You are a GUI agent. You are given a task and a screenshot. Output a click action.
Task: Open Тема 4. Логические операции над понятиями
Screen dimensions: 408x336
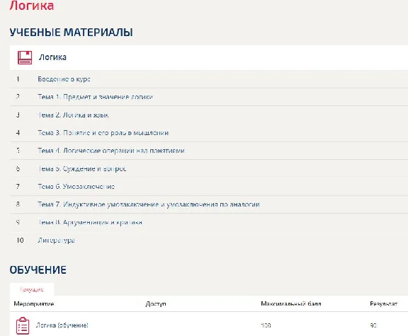click(x=111, y=151)
